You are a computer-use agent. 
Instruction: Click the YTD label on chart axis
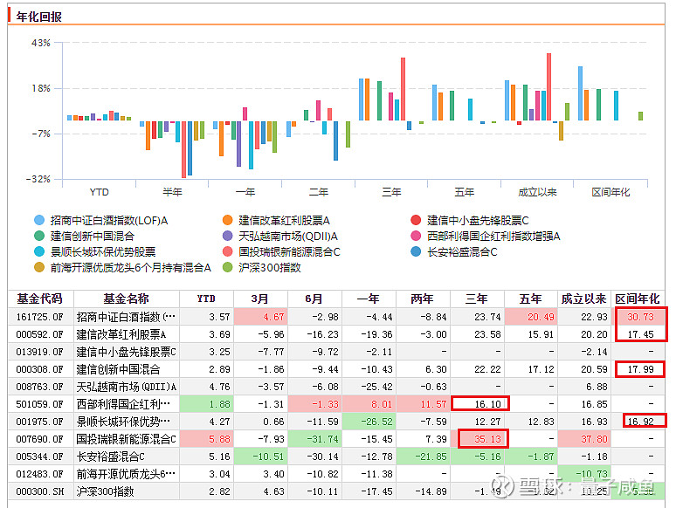point(100,192)
